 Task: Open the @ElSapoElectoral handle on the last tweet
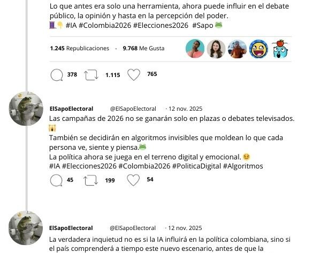click(133, 228)
